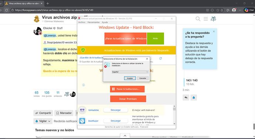
Task: Click the browser favorites star icon
Action: click(x=218, y=10)
